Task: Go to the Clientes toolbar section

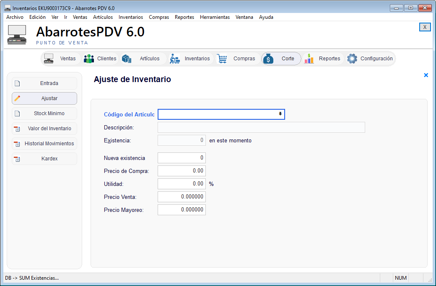Action: [x=100, y=59]
